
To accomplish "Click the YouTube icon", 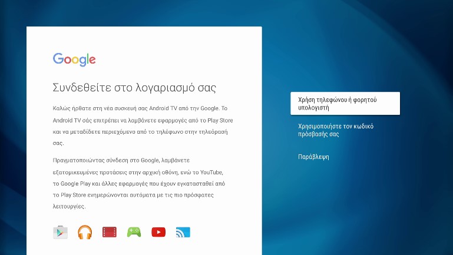I will point(158,232).
